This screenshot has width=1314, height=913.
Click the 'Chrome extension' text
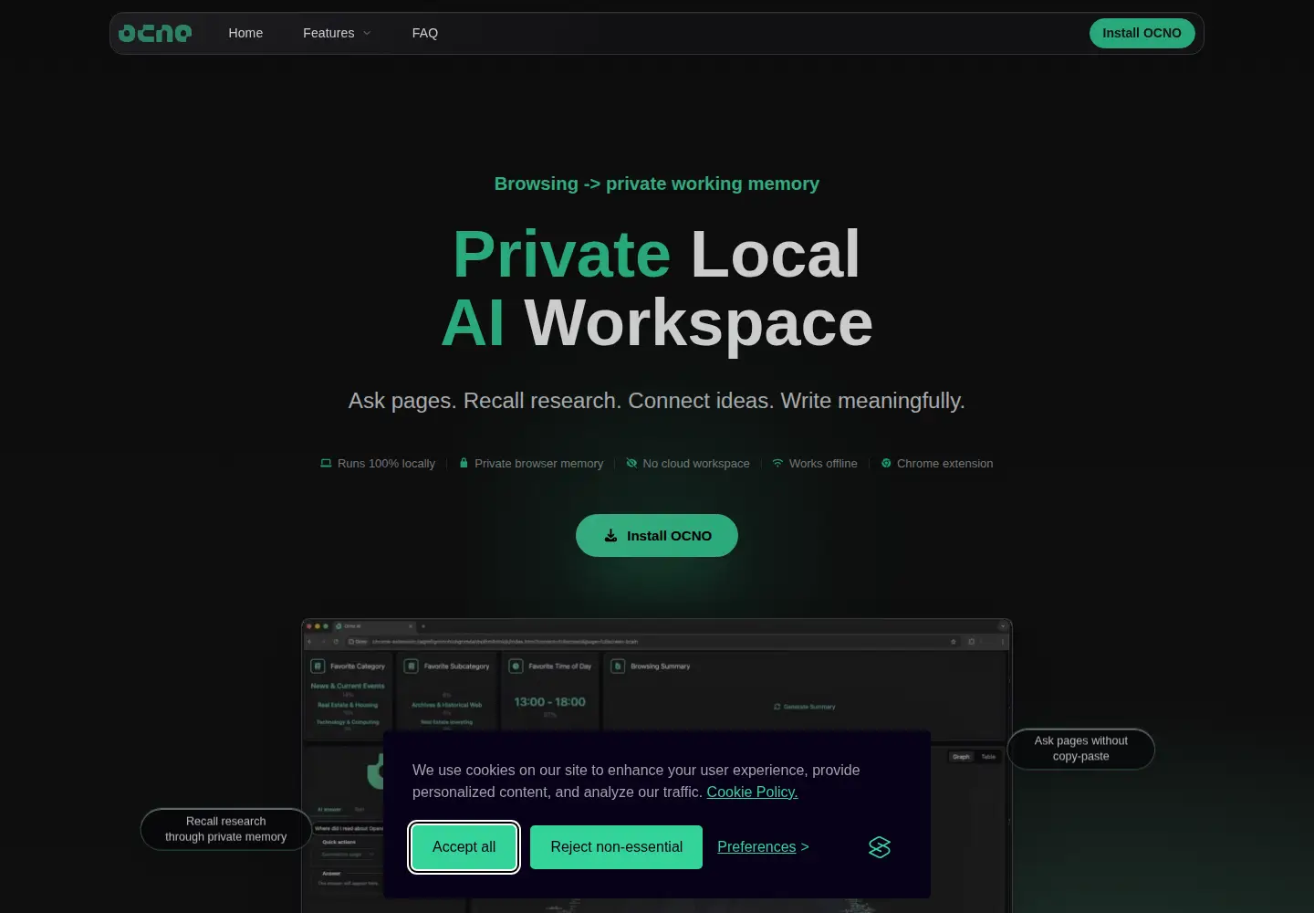click(x=945, y=463)
